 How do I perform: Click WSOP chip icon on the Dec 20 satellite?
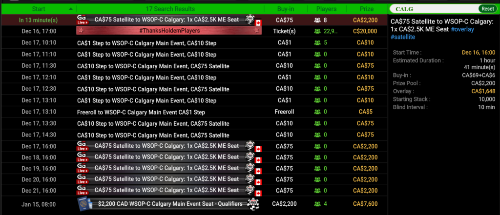coord(250,179)
